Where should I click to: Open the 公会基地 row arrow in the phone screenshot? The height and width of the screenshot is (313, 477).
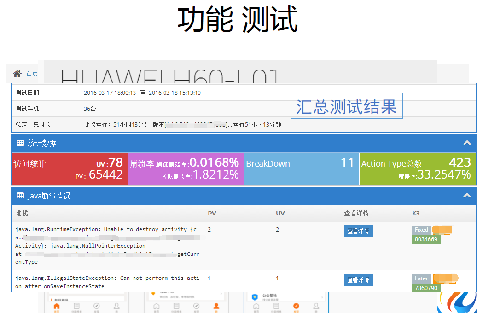(322, 297)
